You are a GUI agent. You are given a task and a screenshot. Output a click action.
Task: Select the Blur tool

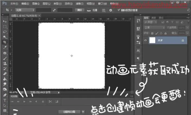pos(5,84)
